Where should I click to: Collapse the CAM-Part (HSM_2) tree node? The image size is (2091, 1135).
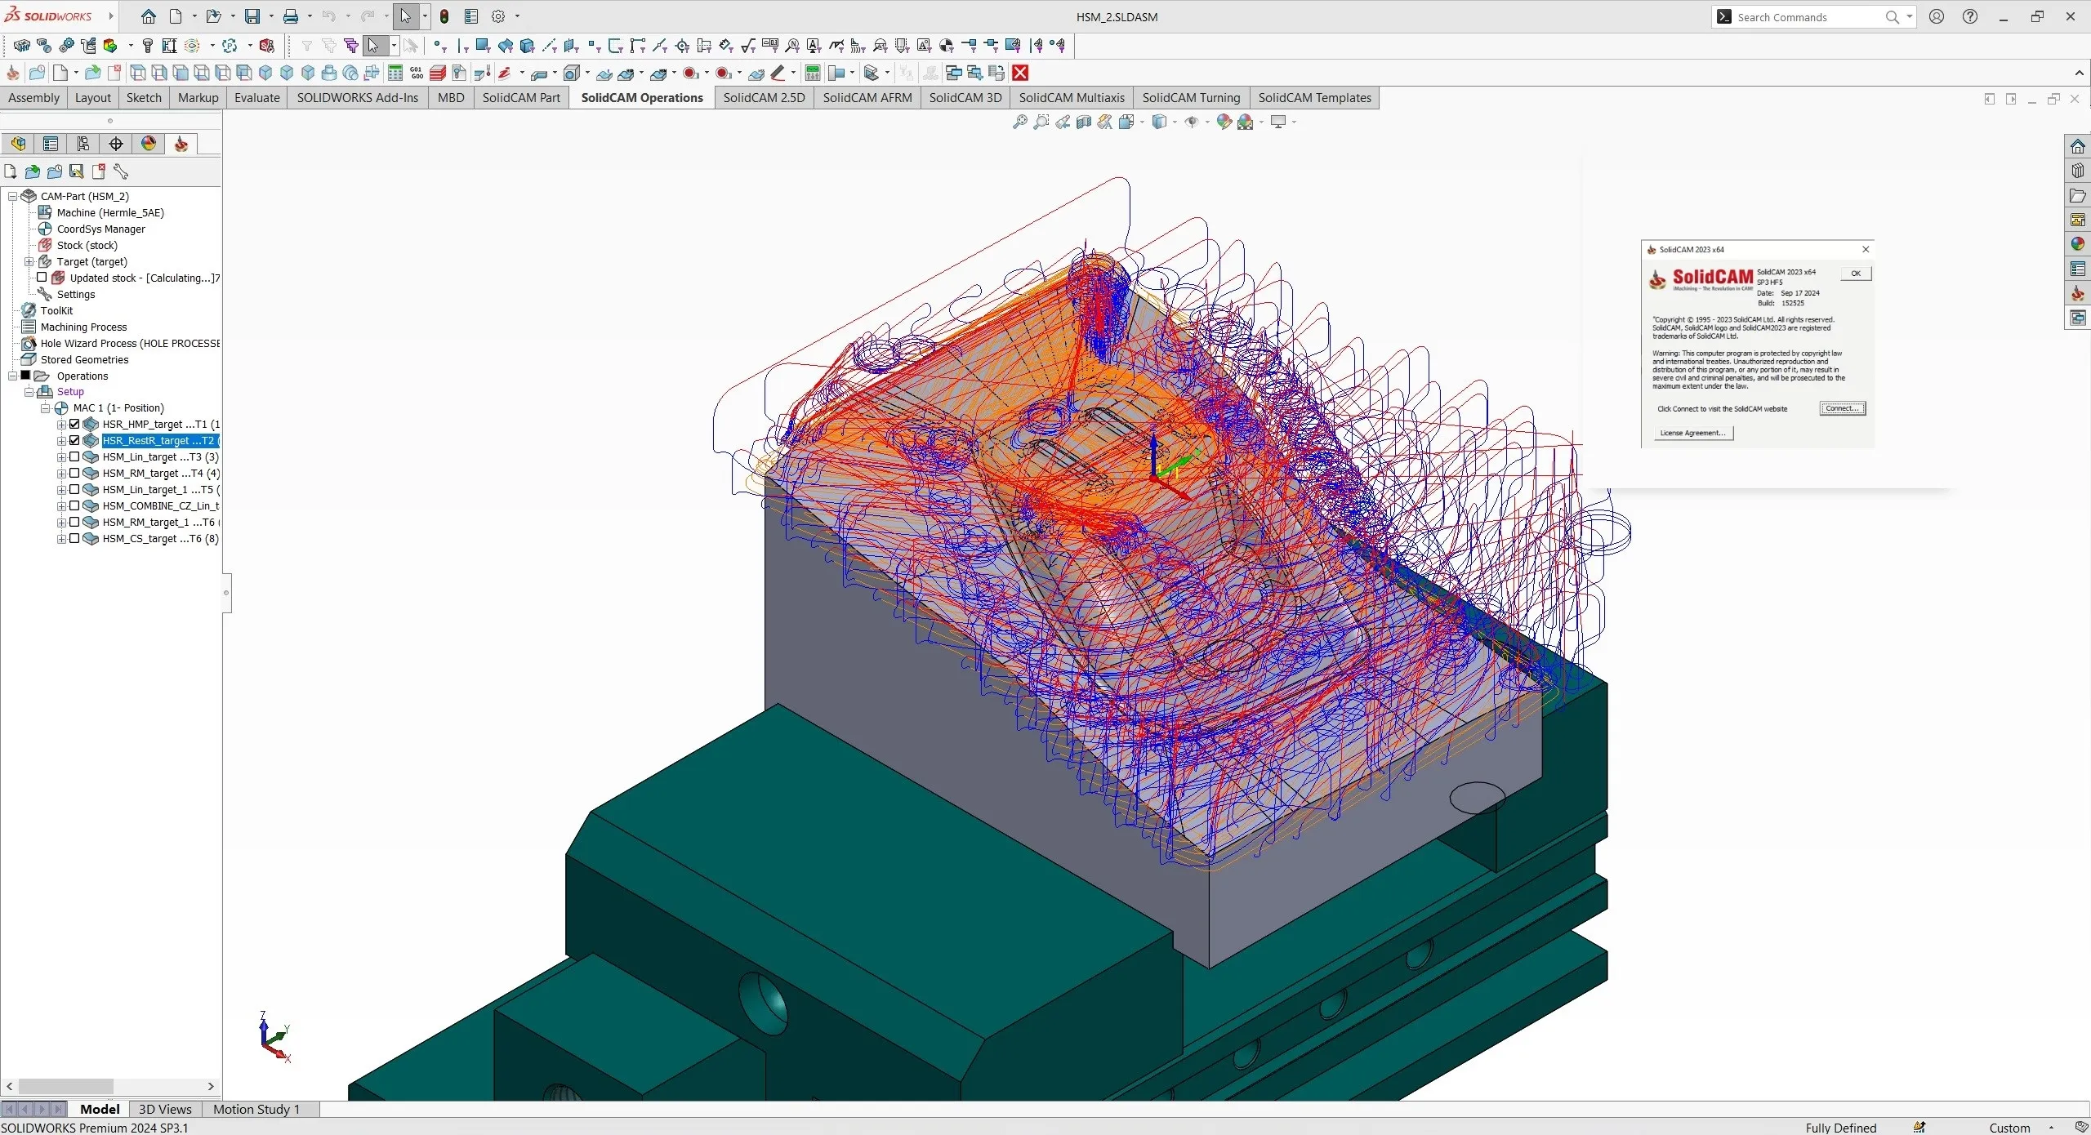click(x=12, y=196)
